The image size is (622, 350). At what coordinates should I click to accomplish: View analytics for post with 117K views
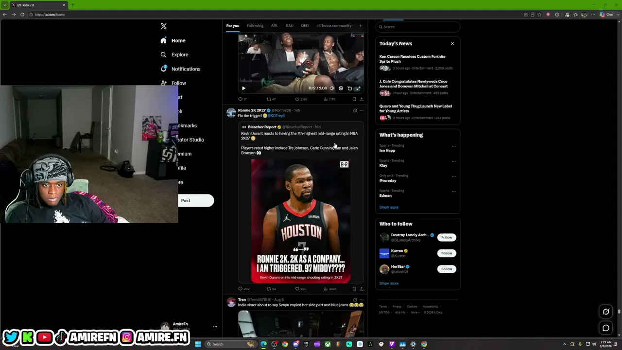point(329,99)
